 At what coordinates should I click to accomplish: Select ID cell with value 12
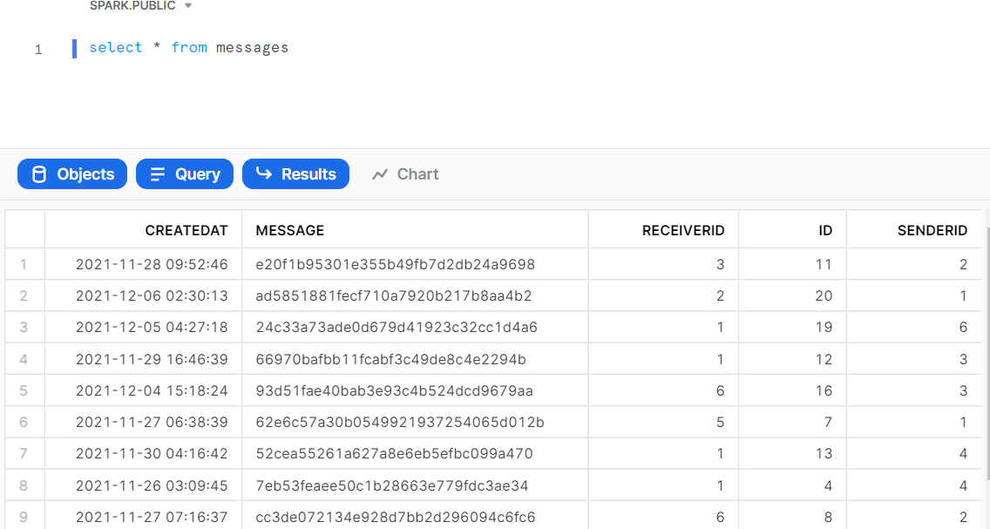(793, 359)
